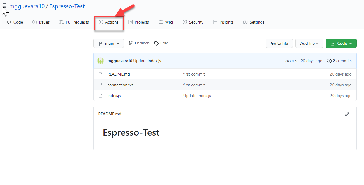View the 1 tag link
Viewport: 364px width, 185px height.
coord(161,43)
